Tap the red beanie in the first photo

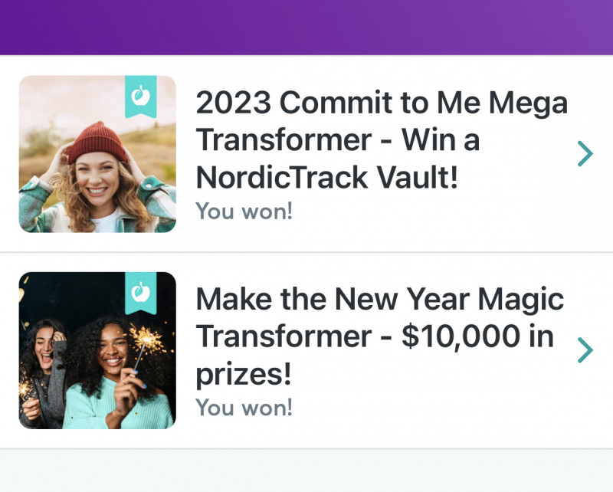[96, 142]
